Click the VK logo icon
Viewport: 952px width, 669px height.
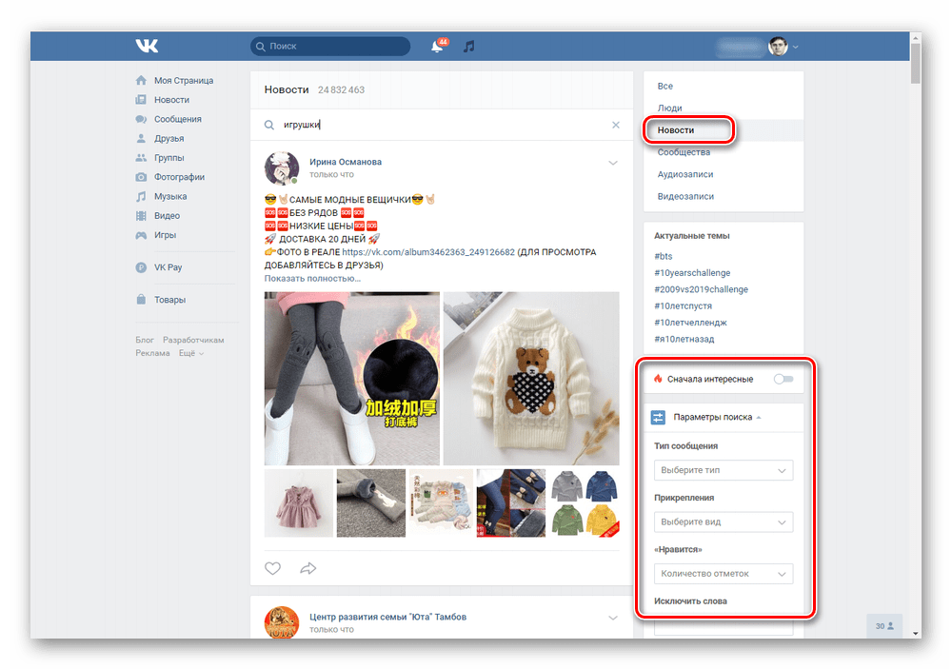click(x=147, y=46)
